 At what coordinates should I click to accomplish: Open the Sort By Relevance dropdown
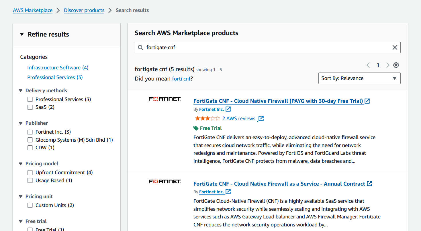[359, 78]
